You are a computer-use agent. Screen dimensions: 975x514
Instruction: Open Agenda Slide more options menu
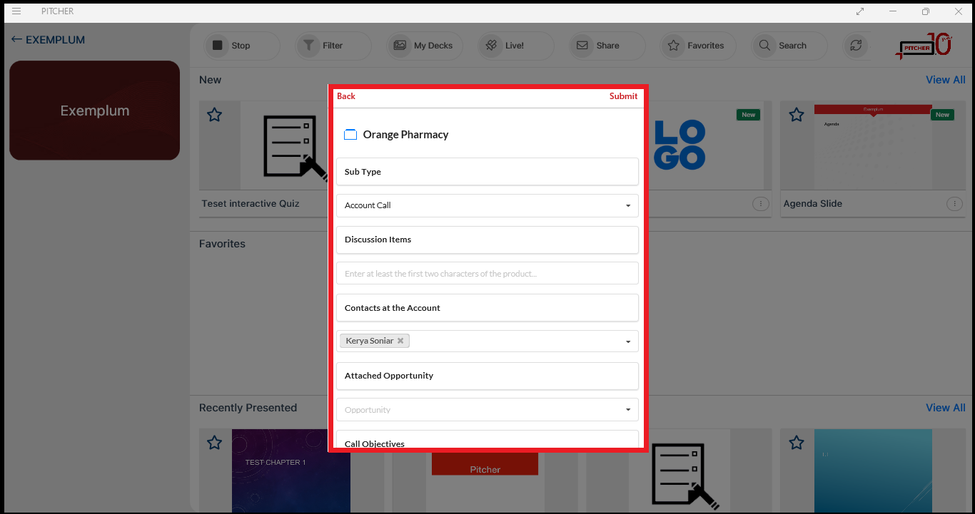[x=954, y=204]
